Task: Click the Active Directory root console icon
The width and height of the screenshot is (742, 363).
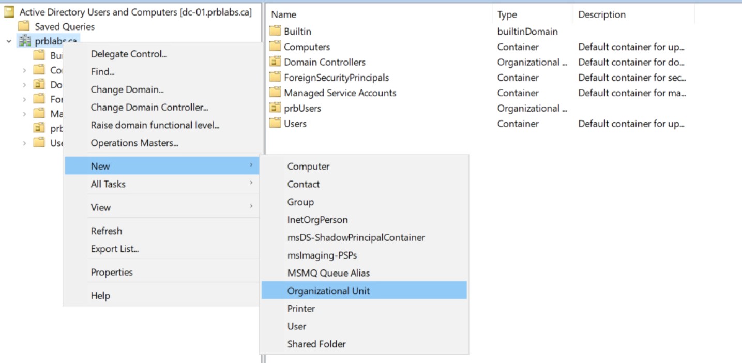Action: point(9,12)
